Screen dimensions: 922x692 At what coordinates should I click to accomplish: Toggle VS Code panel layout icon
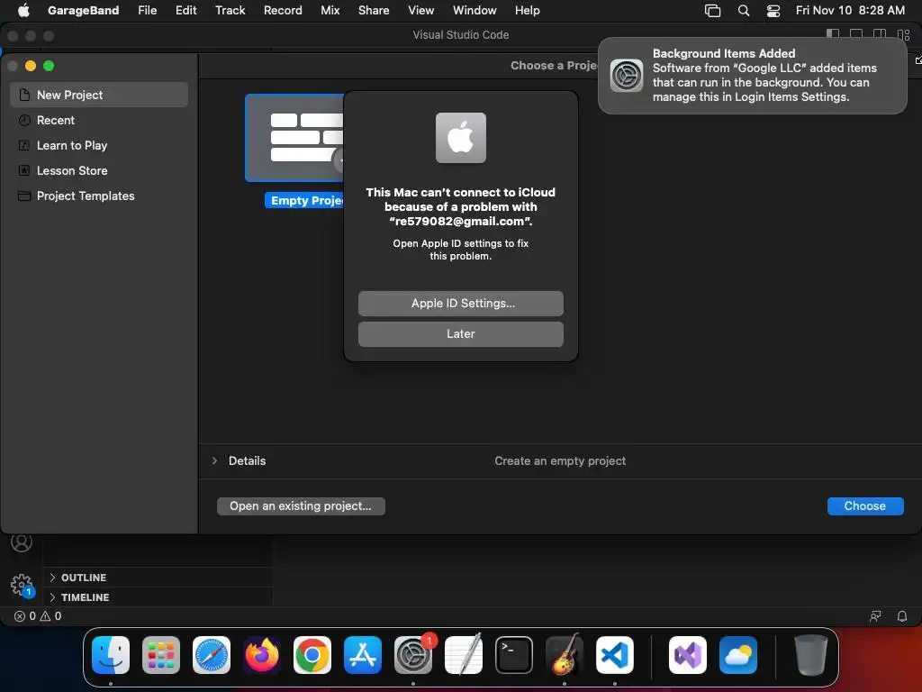click(x=856, y=35)
